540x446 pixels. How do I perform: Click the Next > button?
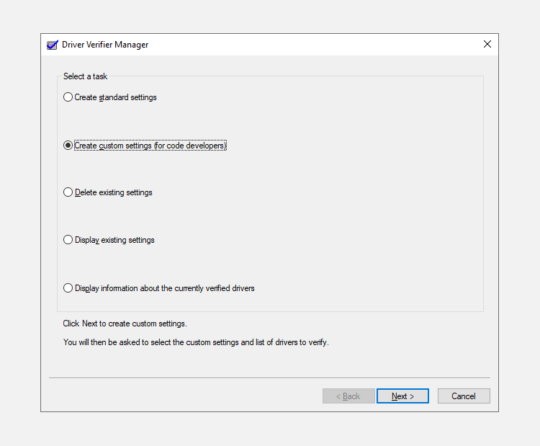tap(402, 396)
